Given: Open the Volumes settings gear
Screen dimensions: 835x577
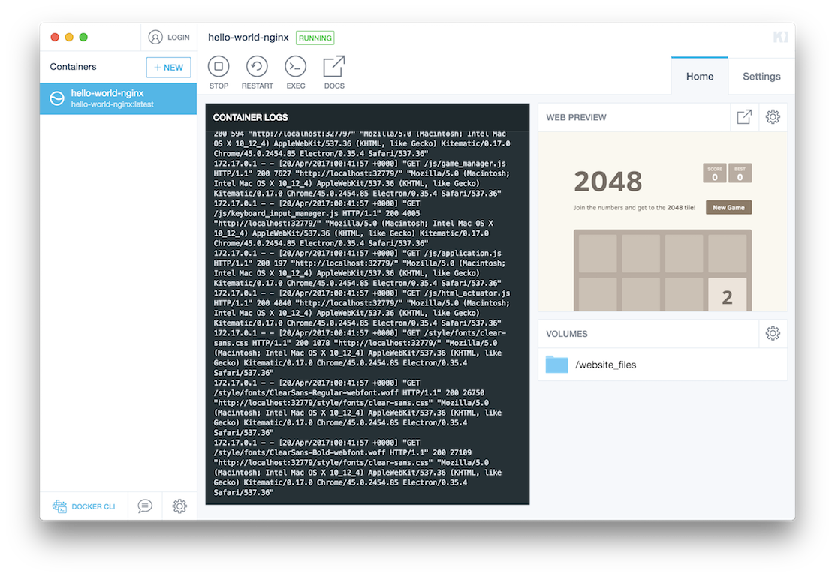Looking at the screenshot, I should 773,333.
